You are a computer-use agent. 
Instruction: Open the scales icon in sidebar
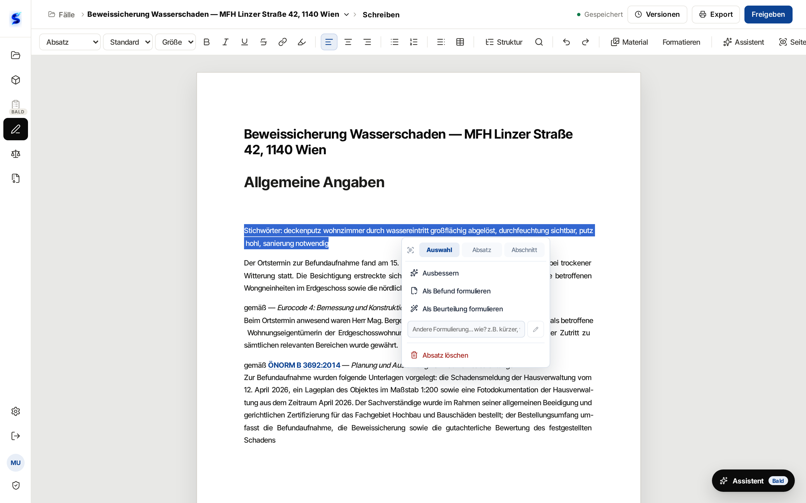coord(16,154)
